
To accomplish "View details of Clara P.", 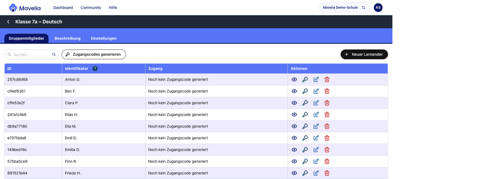I will pyautogui.click(x=294, y=103).
